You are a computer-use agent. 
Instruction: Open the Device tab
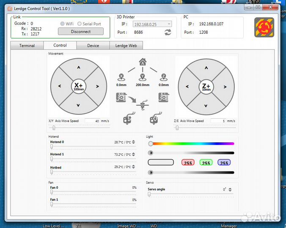tap(93, 46)
